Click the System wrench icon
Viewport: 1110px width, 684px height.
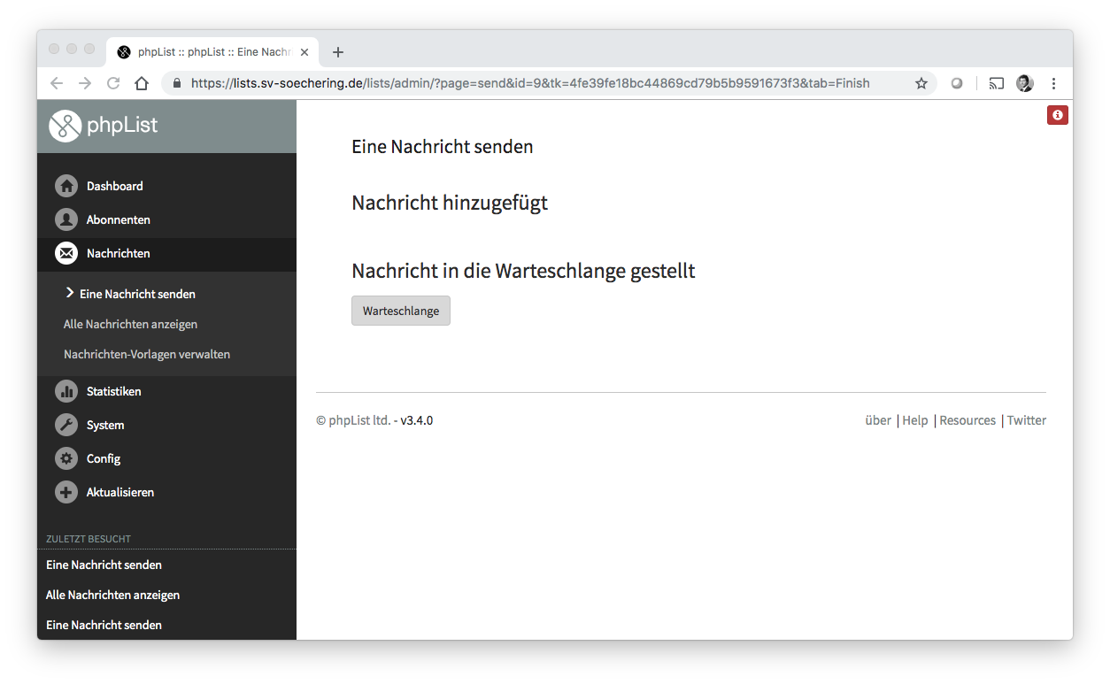pyautogui.click(x=66, y=425)
